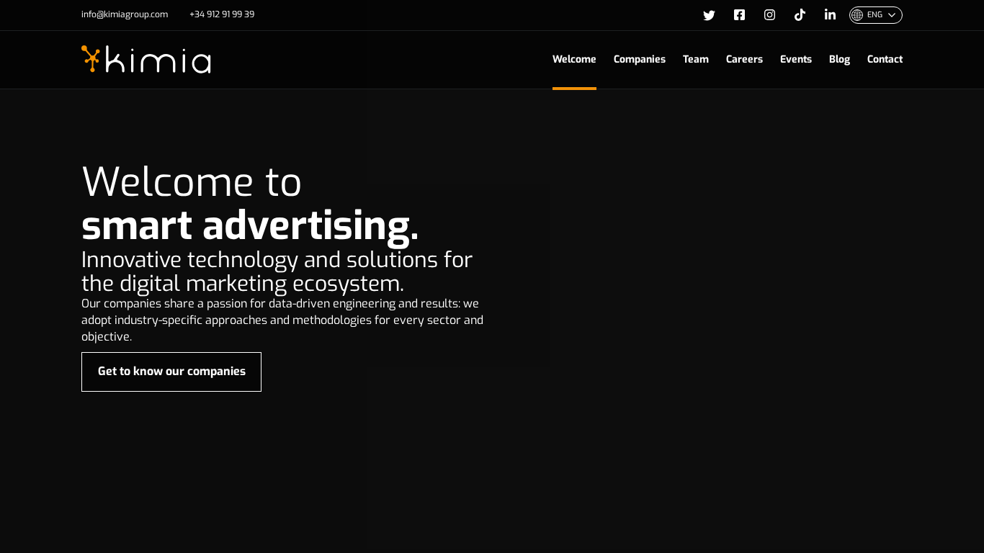The width and height of the screenshot is (984, 553).
Task: Open the Instagram social icon
Action: [769, 15]
